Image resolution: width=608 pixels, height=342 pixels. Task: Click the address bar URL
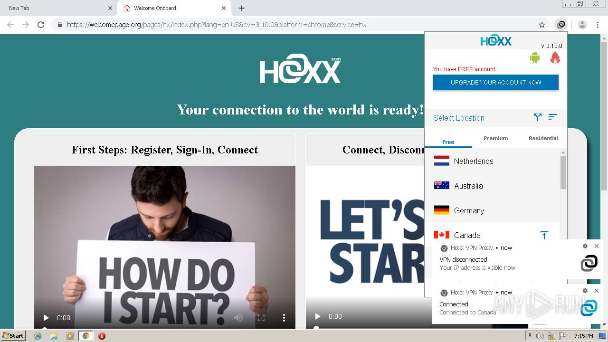(x=217, y=25)
